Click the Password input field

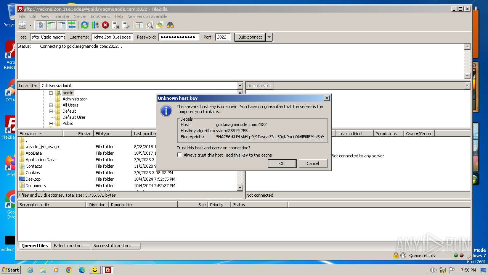tap(179, 37)
